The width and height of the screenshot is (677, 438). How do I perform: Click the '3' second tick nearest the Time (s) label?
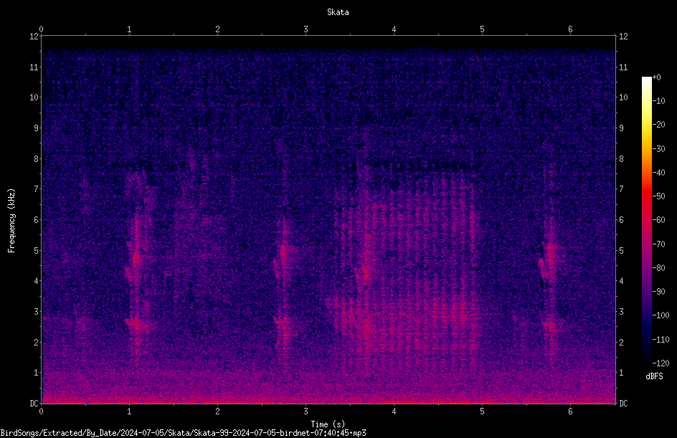306,411
